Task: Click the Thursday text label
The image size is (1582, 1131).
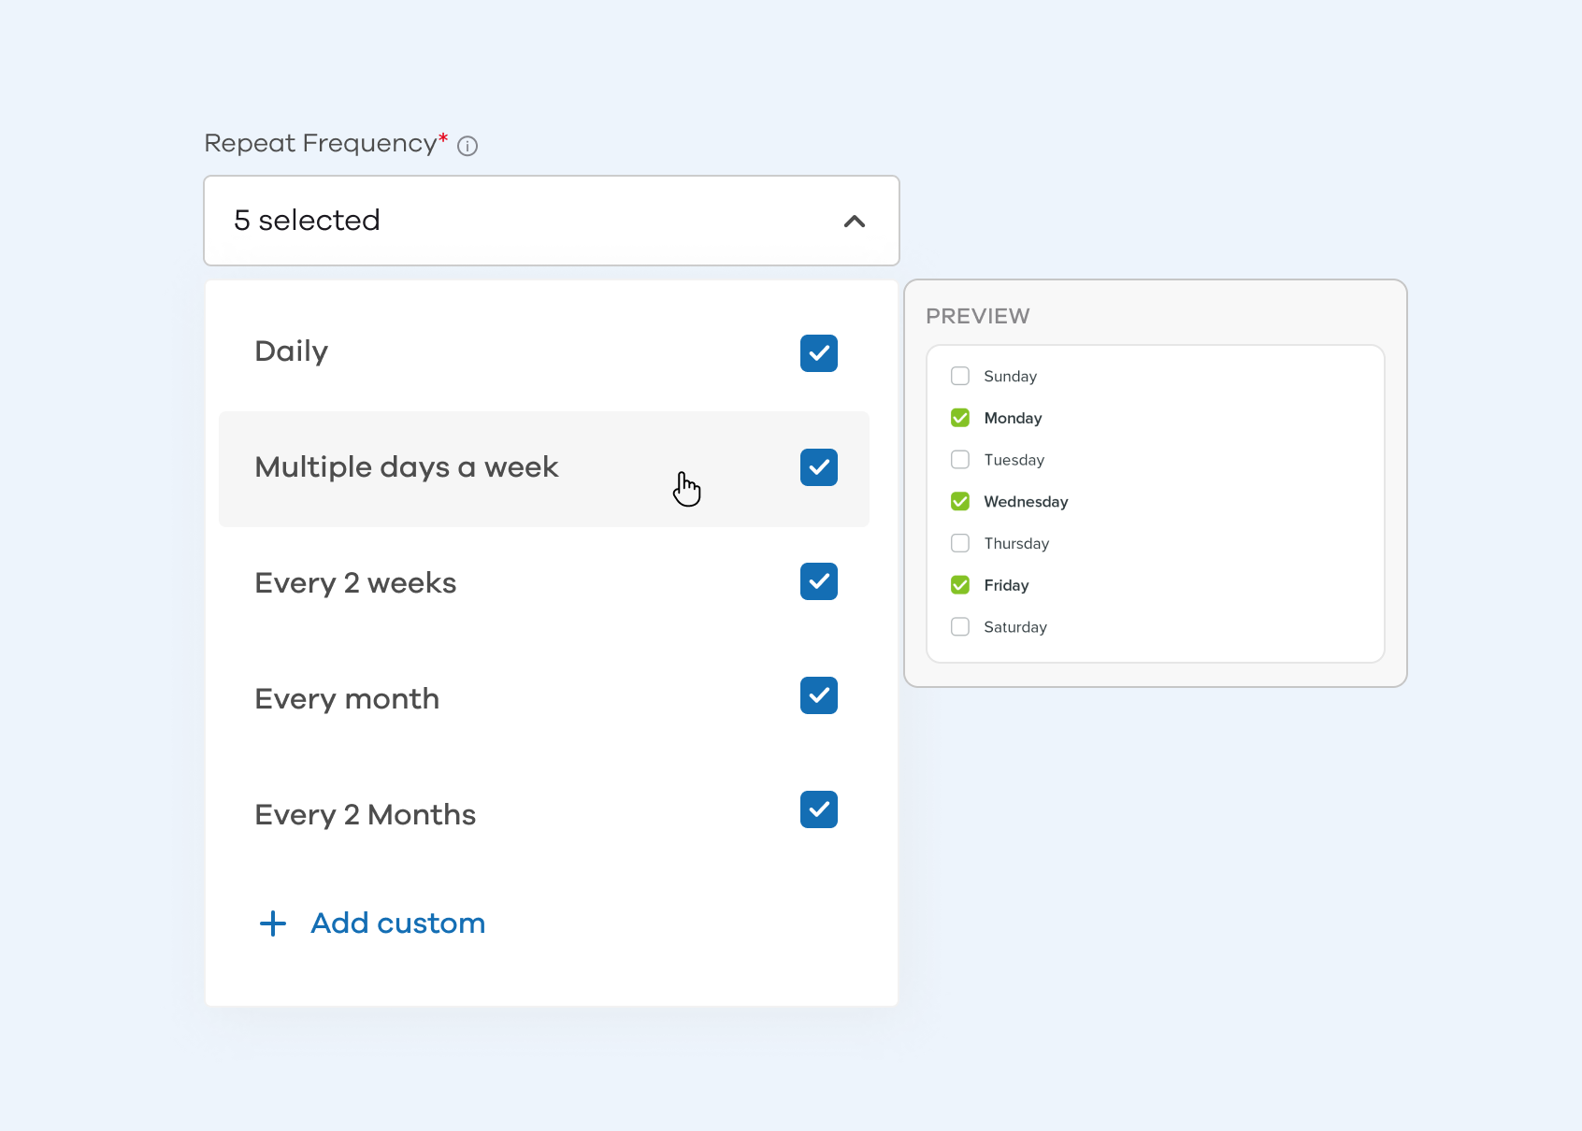Action: point(1016,544)
